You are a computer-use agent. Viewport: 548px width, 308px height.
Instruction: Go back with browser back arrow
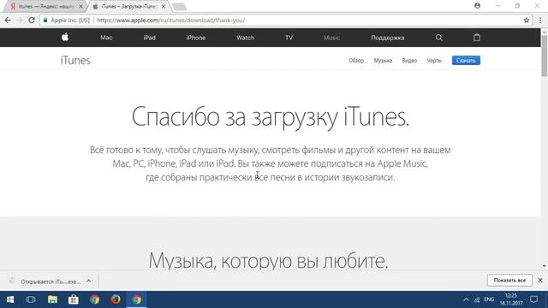point(8,21)
